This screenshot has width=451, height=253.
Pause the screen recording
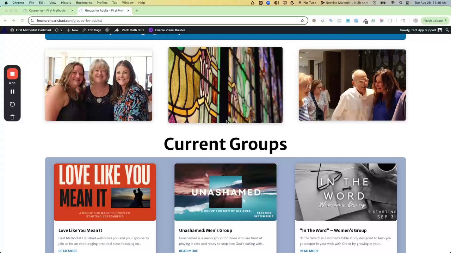click(x=12, y=92)
